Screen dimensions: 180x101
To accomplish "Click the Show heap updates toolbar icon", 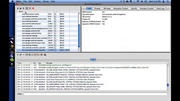I will click(18, 8).
